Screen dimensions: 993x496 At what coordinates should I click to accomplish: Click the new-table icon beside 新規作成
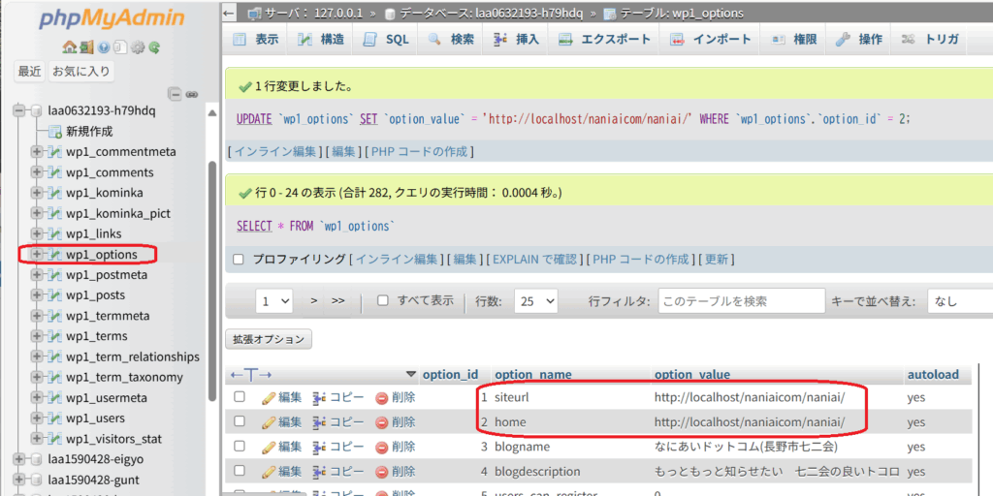55,132
